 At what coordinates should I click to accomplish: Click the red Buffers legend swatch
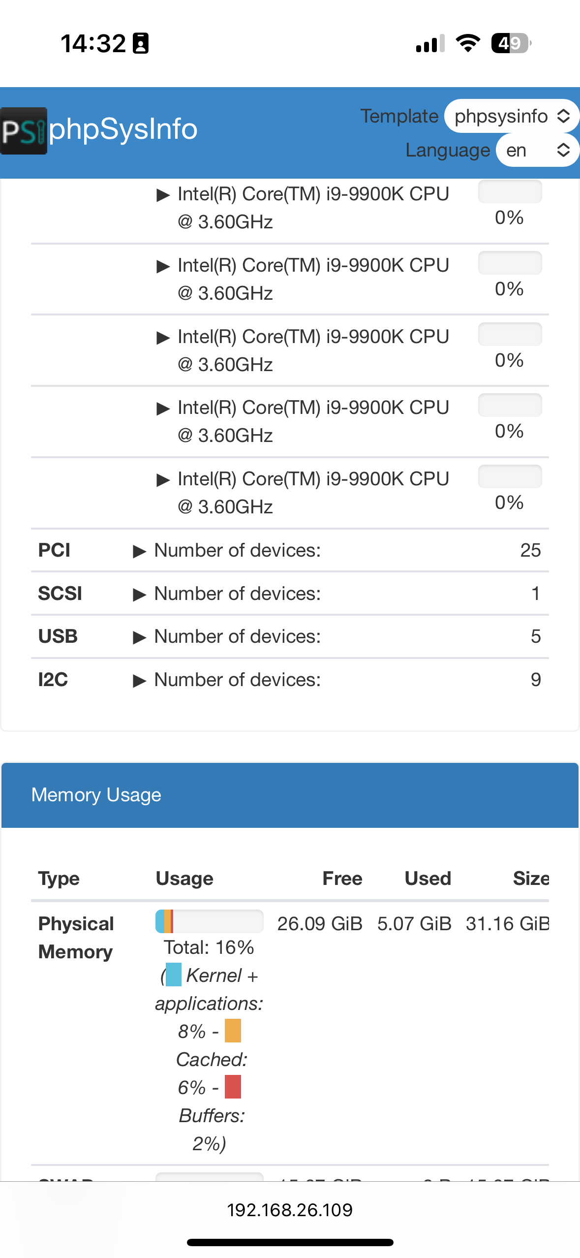pos(233,1087)
